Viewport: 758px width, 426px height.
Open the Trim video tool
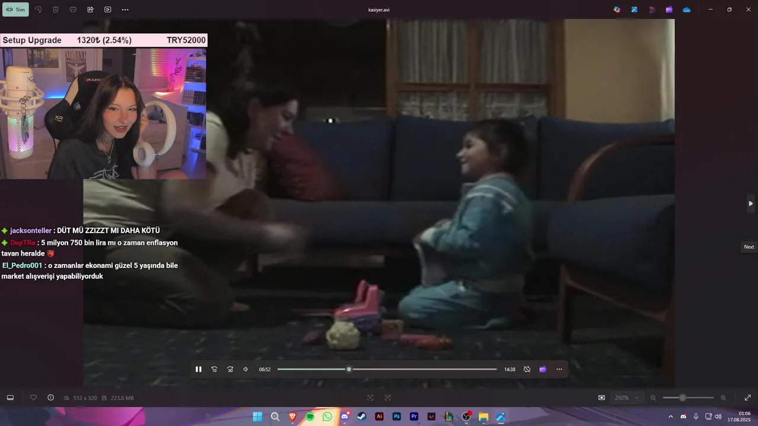[15, 9]
